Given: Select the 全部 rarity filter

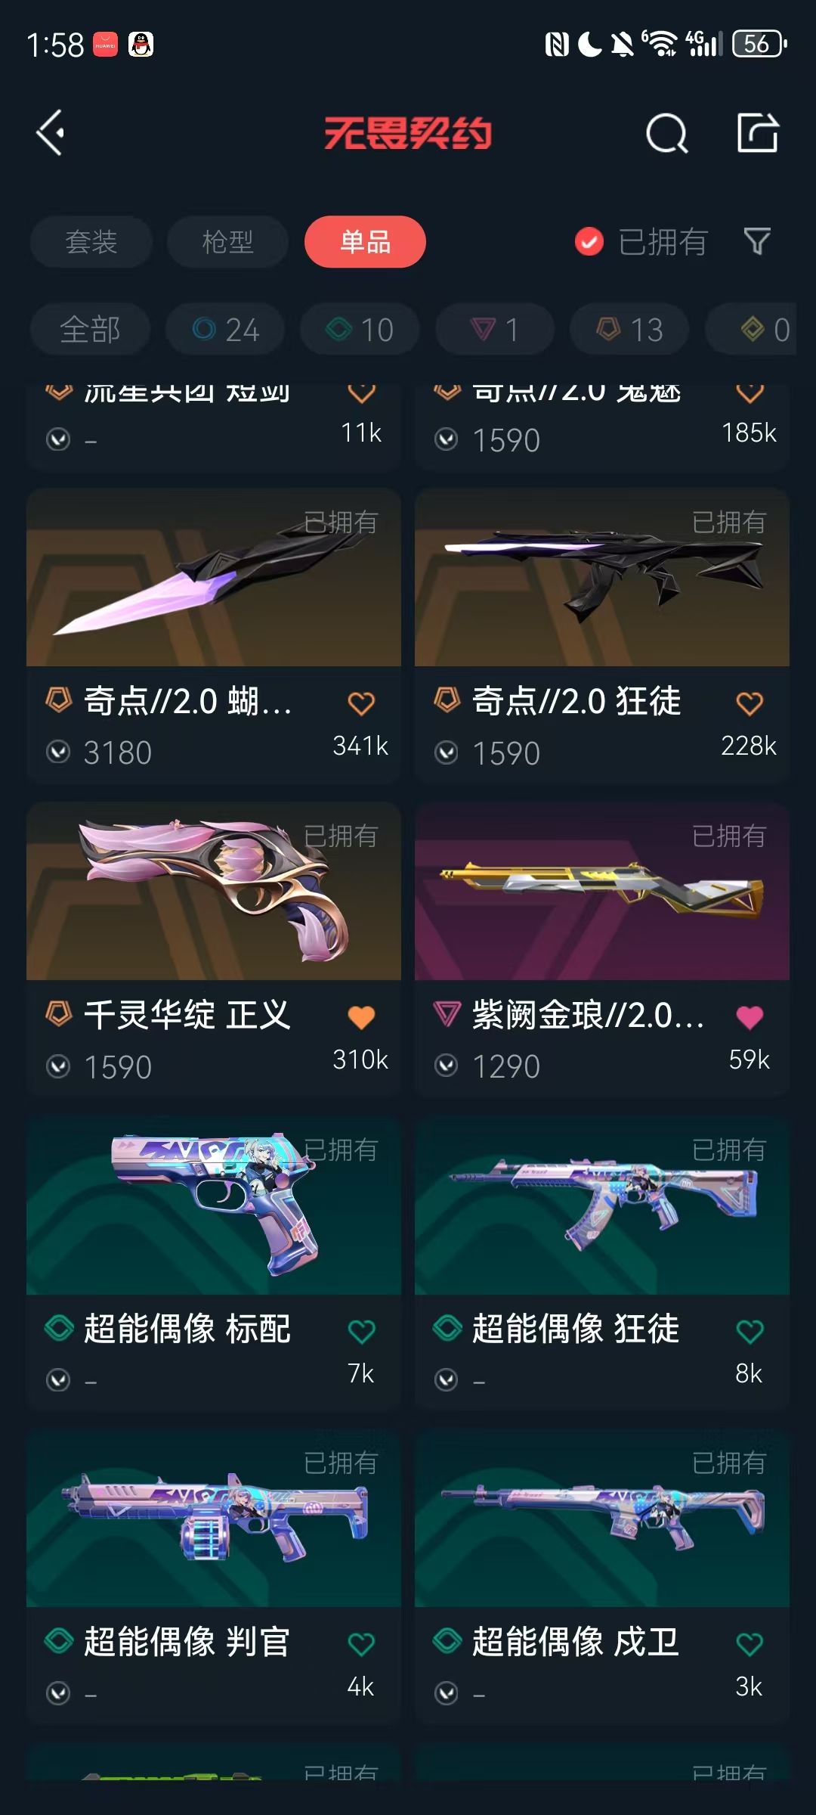Looking at the screenshot, I should 90,330.
